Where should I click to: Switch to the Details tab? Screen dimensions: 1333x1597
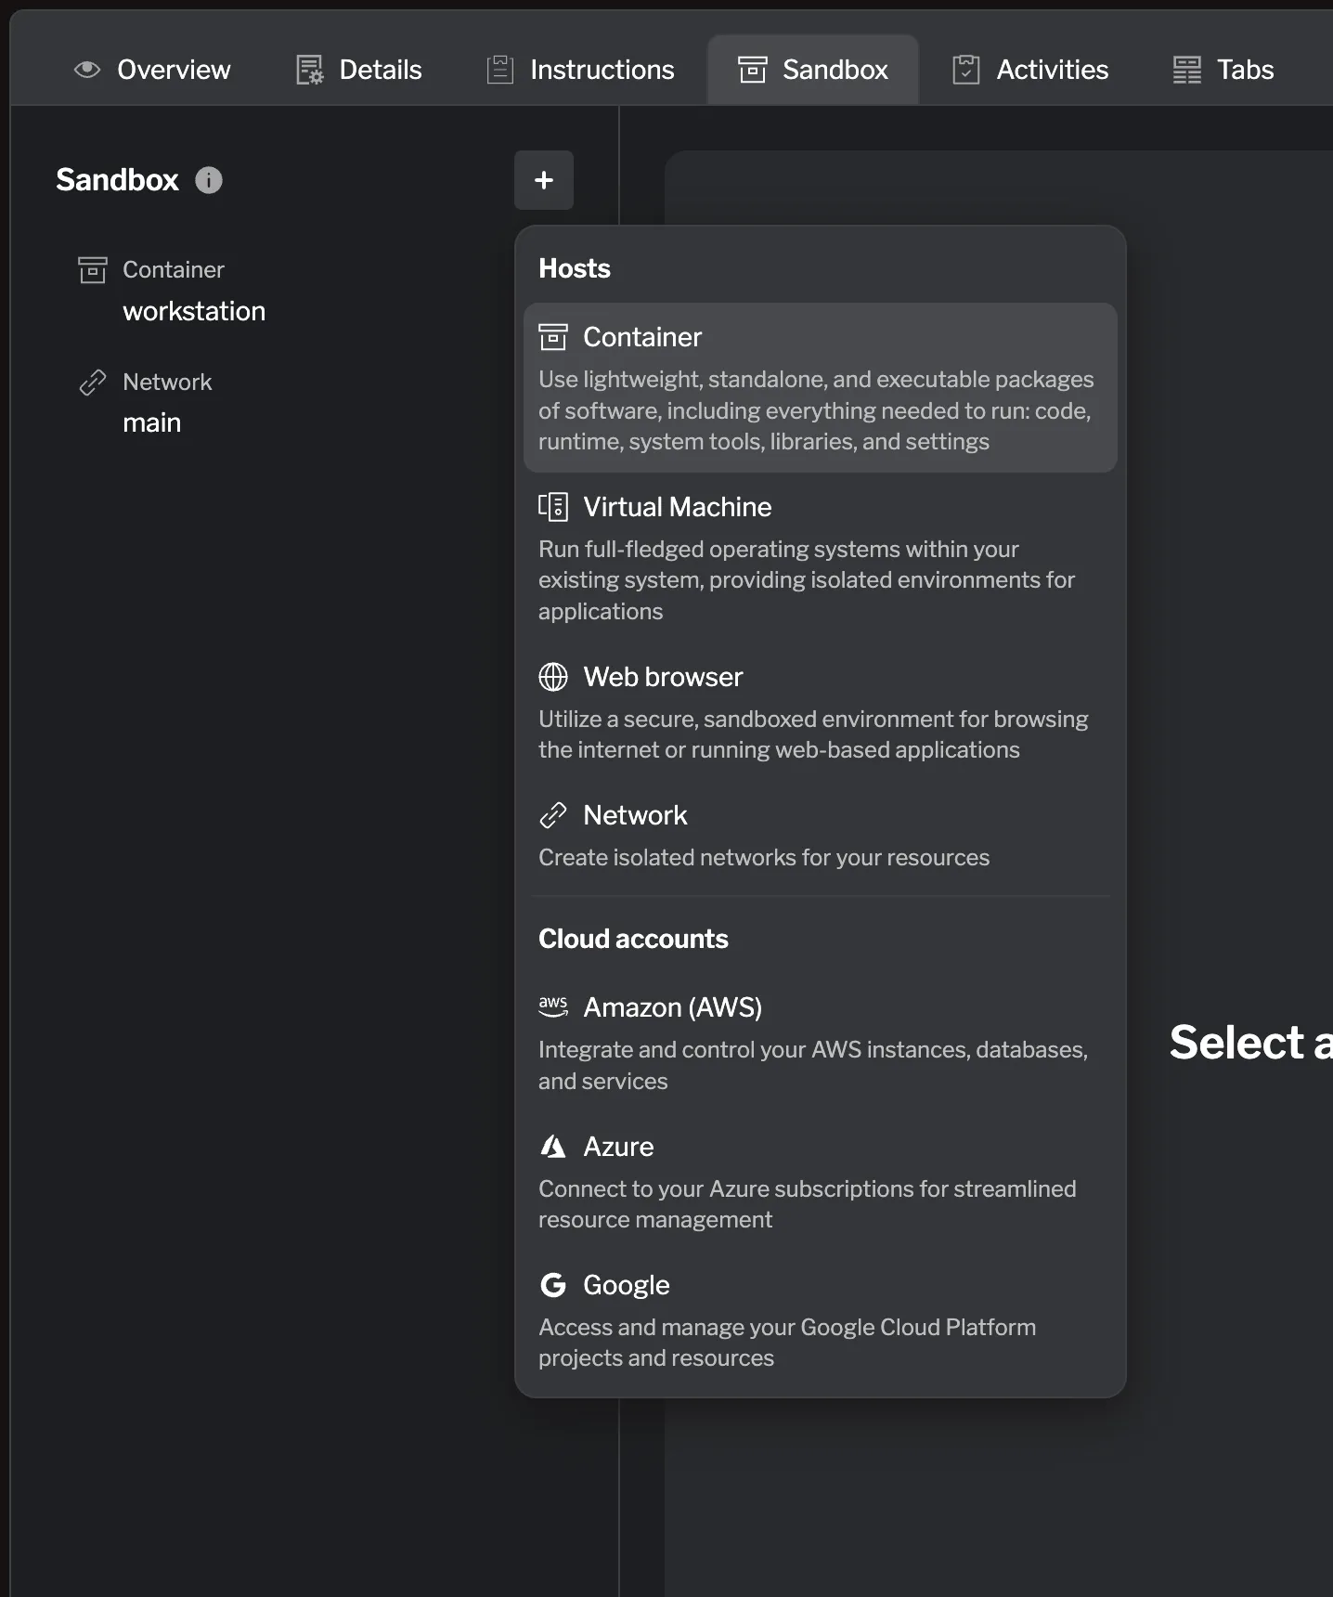(359, 70)
